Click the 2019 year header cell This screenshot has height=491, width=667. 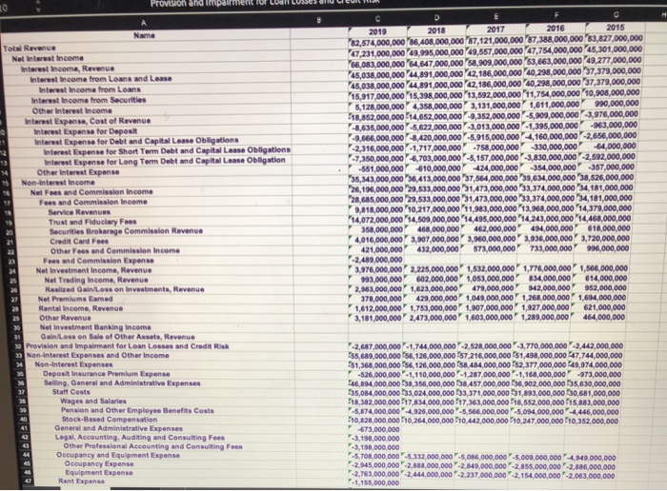pyautogui.click(x=377, y=31)
